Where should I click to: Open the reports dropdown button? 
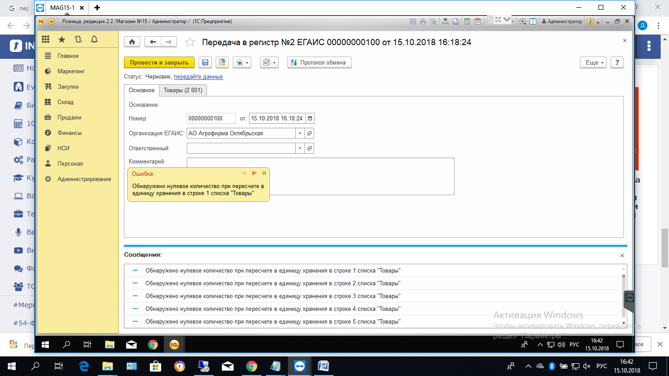click(x=269, y=63)
